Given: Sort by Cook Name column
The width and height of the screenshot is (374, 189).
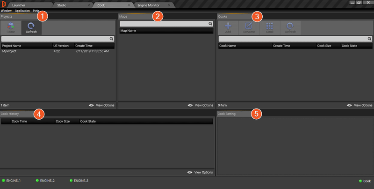Looking at the screenshot, I should (245, 46).
